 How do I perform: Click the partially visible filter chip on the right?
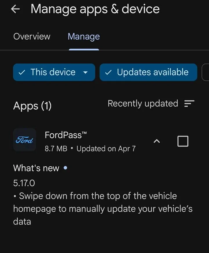206,72
